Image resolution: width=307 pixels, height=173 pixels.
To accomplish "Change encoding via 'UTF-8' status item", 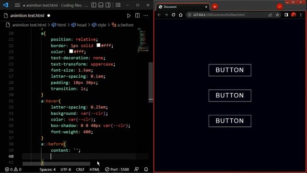I will [66, 169].
